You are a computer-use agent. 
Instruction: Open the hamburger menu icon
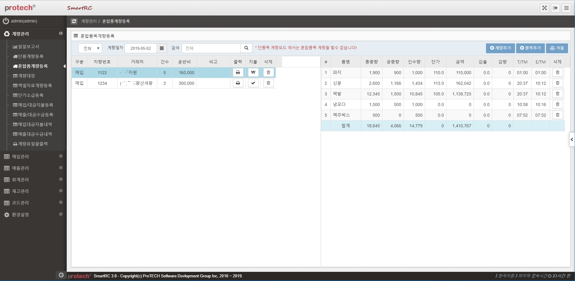pyautogui.click(x=566, y=8)
